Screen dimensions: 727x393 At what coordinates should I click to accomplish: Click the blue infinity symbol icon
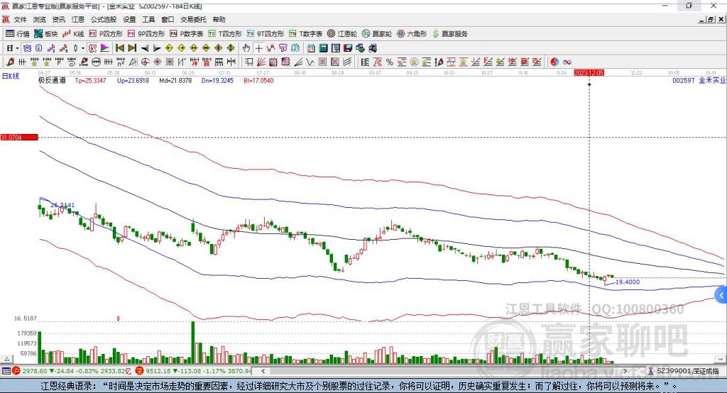click(567, 62)
